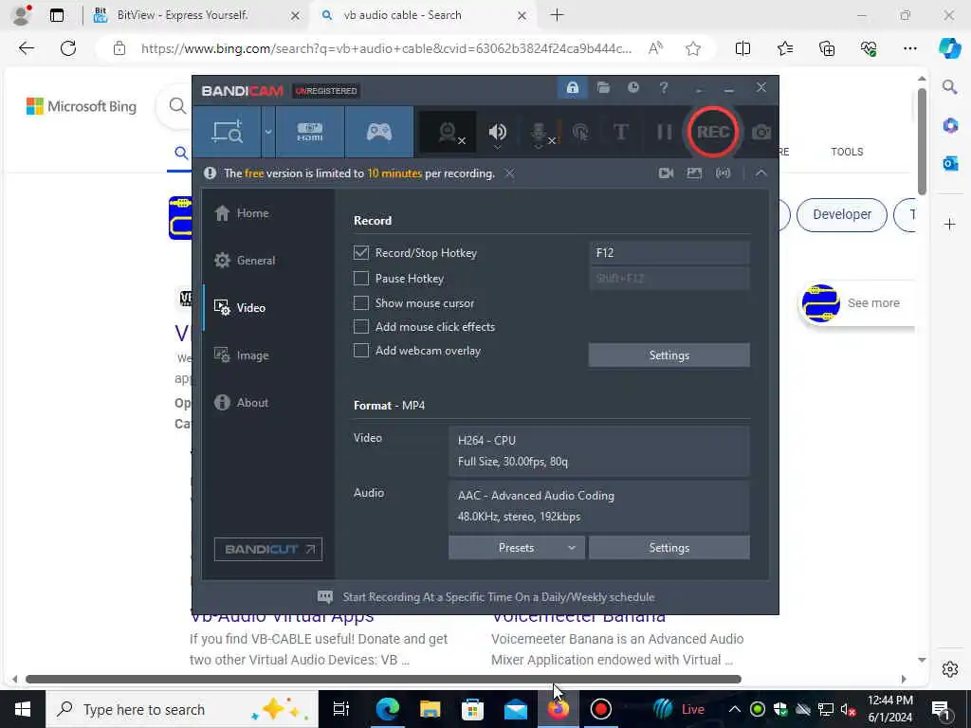Toggle speaker sound in Bandicam toolbar
The height and width of the screenshot is (728, 971).
tap(497, 132)
